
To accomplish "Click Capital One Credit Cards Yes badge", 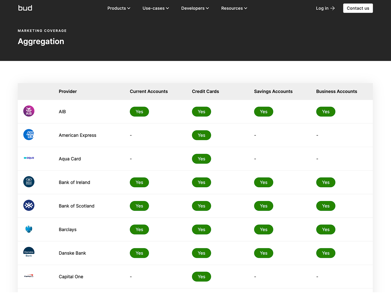I will 201,277.
